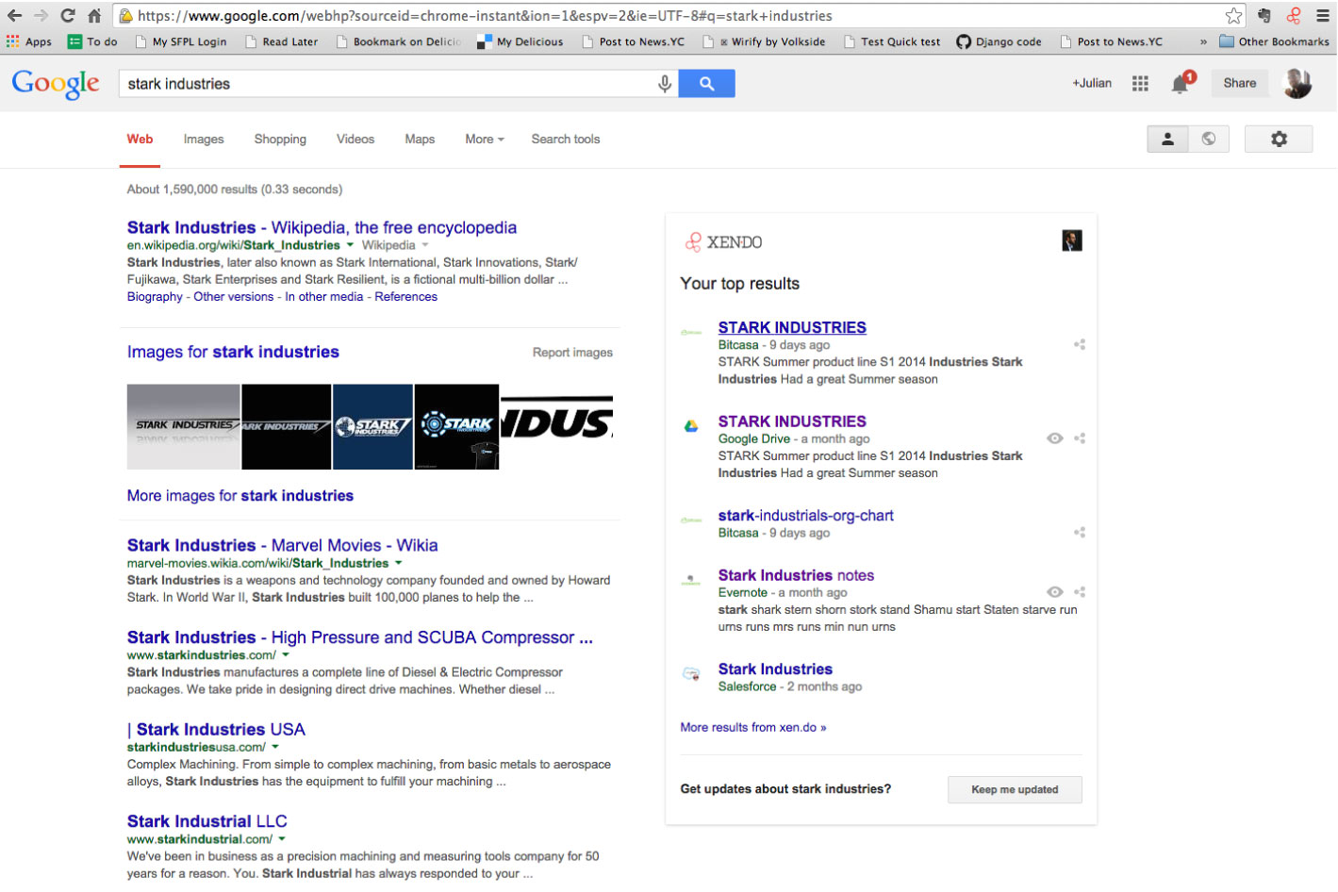Open blue Stark Industries logo thumbnail
This screenshot has width=1338, height=892.
(372, 426)
